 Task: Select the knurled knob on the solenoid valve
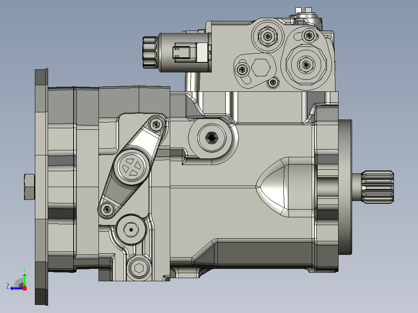pos(150,52)
